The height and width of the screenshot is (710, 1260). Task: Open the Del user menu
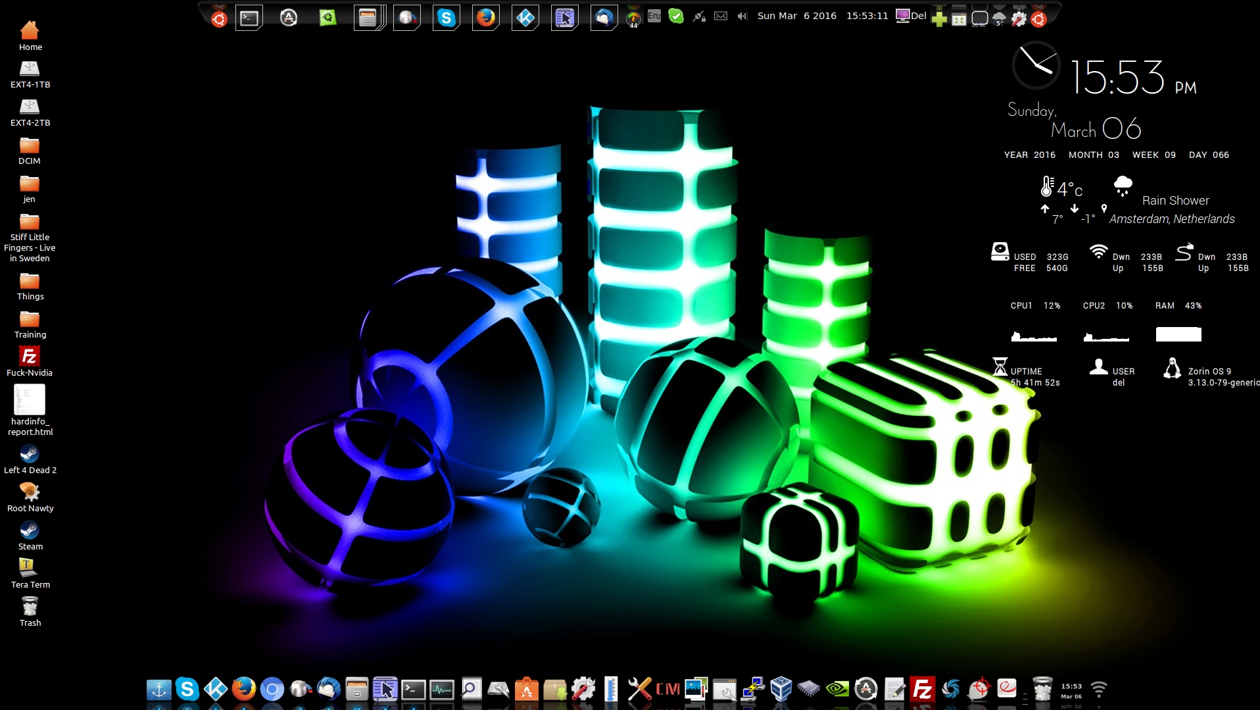911,16
